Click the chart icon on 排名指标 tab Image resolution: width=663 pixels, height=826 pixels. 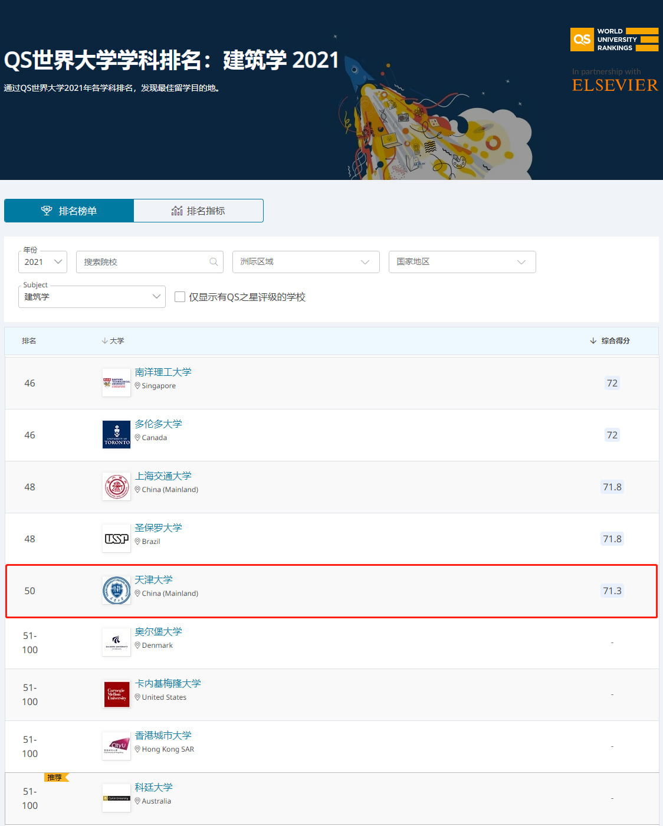(177, 211)
